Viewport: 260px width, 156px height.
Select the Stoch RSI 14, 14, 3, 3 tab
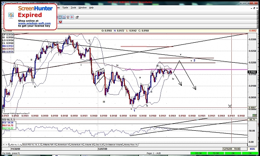pos(32,145)
